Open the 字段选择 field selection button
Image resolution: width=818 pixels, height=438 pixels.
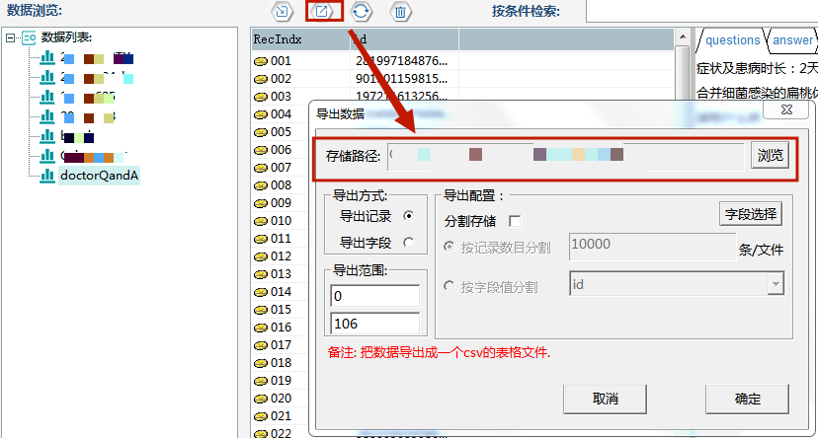tap(751, 214)
